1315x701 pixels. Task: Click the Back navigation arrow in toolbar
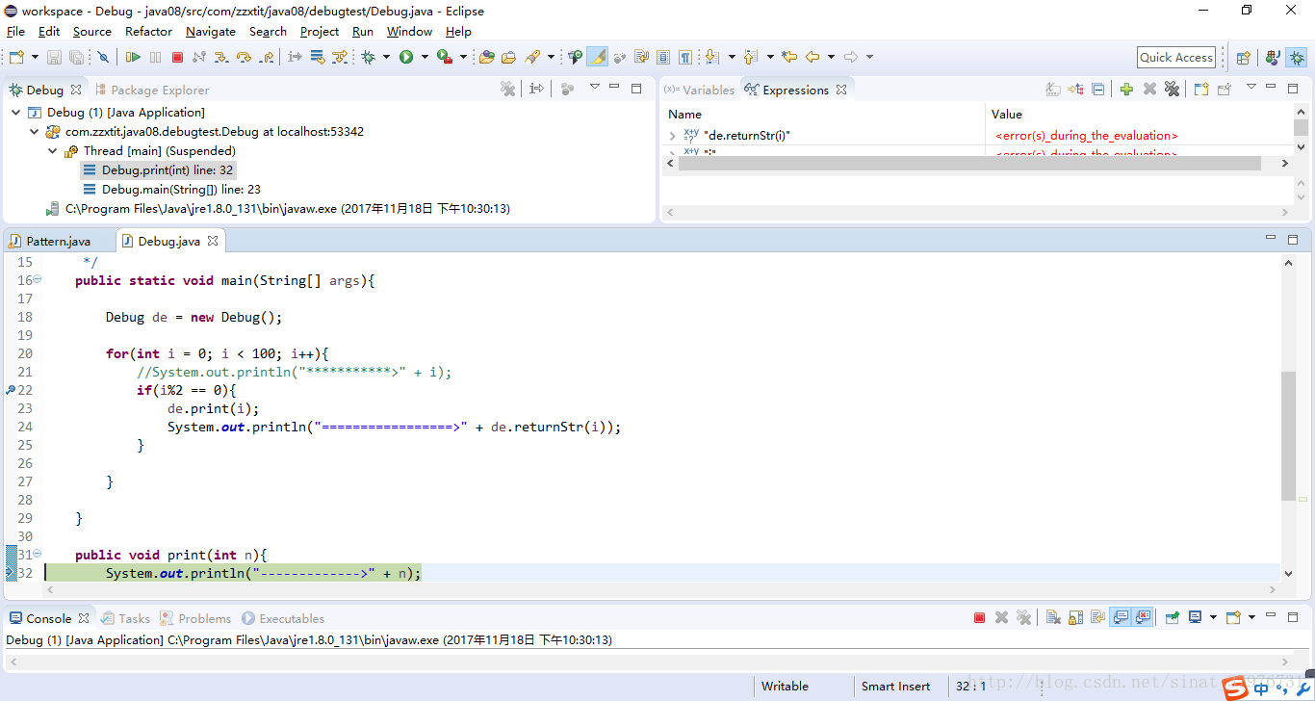coord(812,57)
